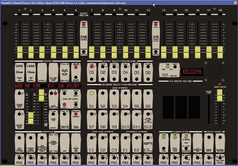Click the channel 7 fader knob

[x=91, y=52]
